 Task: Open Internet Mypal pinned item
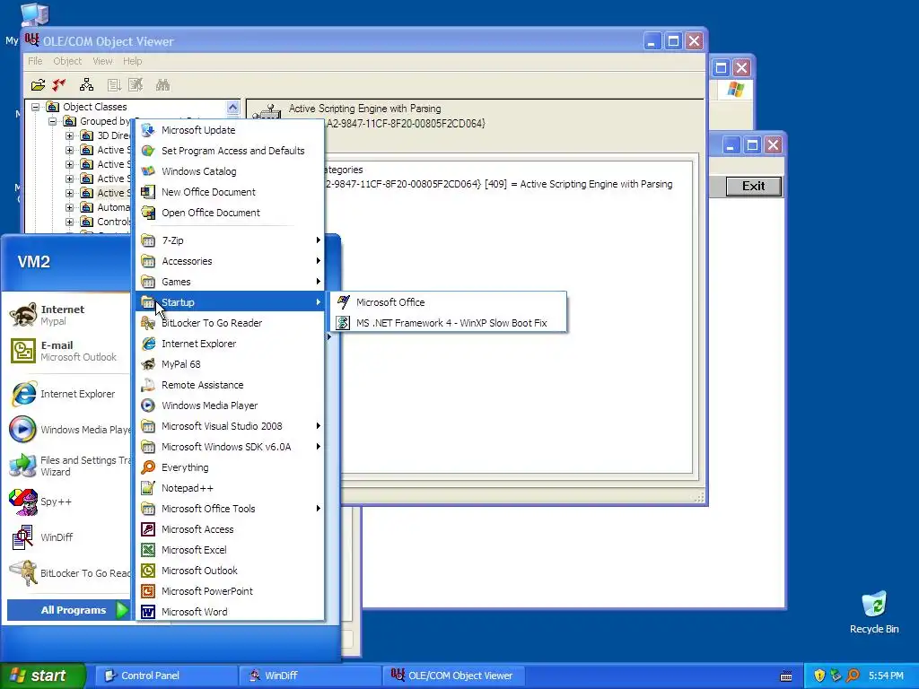(x=67, y=315)
